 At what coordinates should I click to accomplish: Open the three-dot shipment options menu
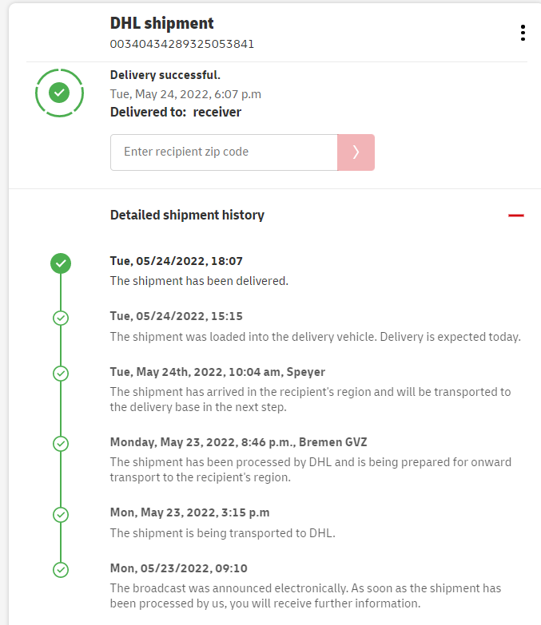coord(523,33)
